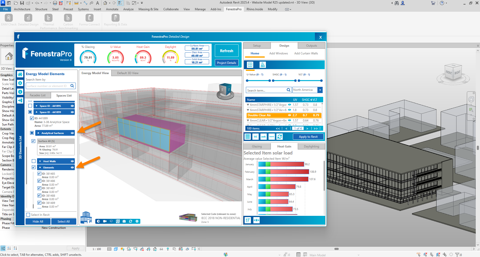Take a snapshot with the camera icon
The height and width of the screenshot is (257, 480).
(x=124, y=221)
